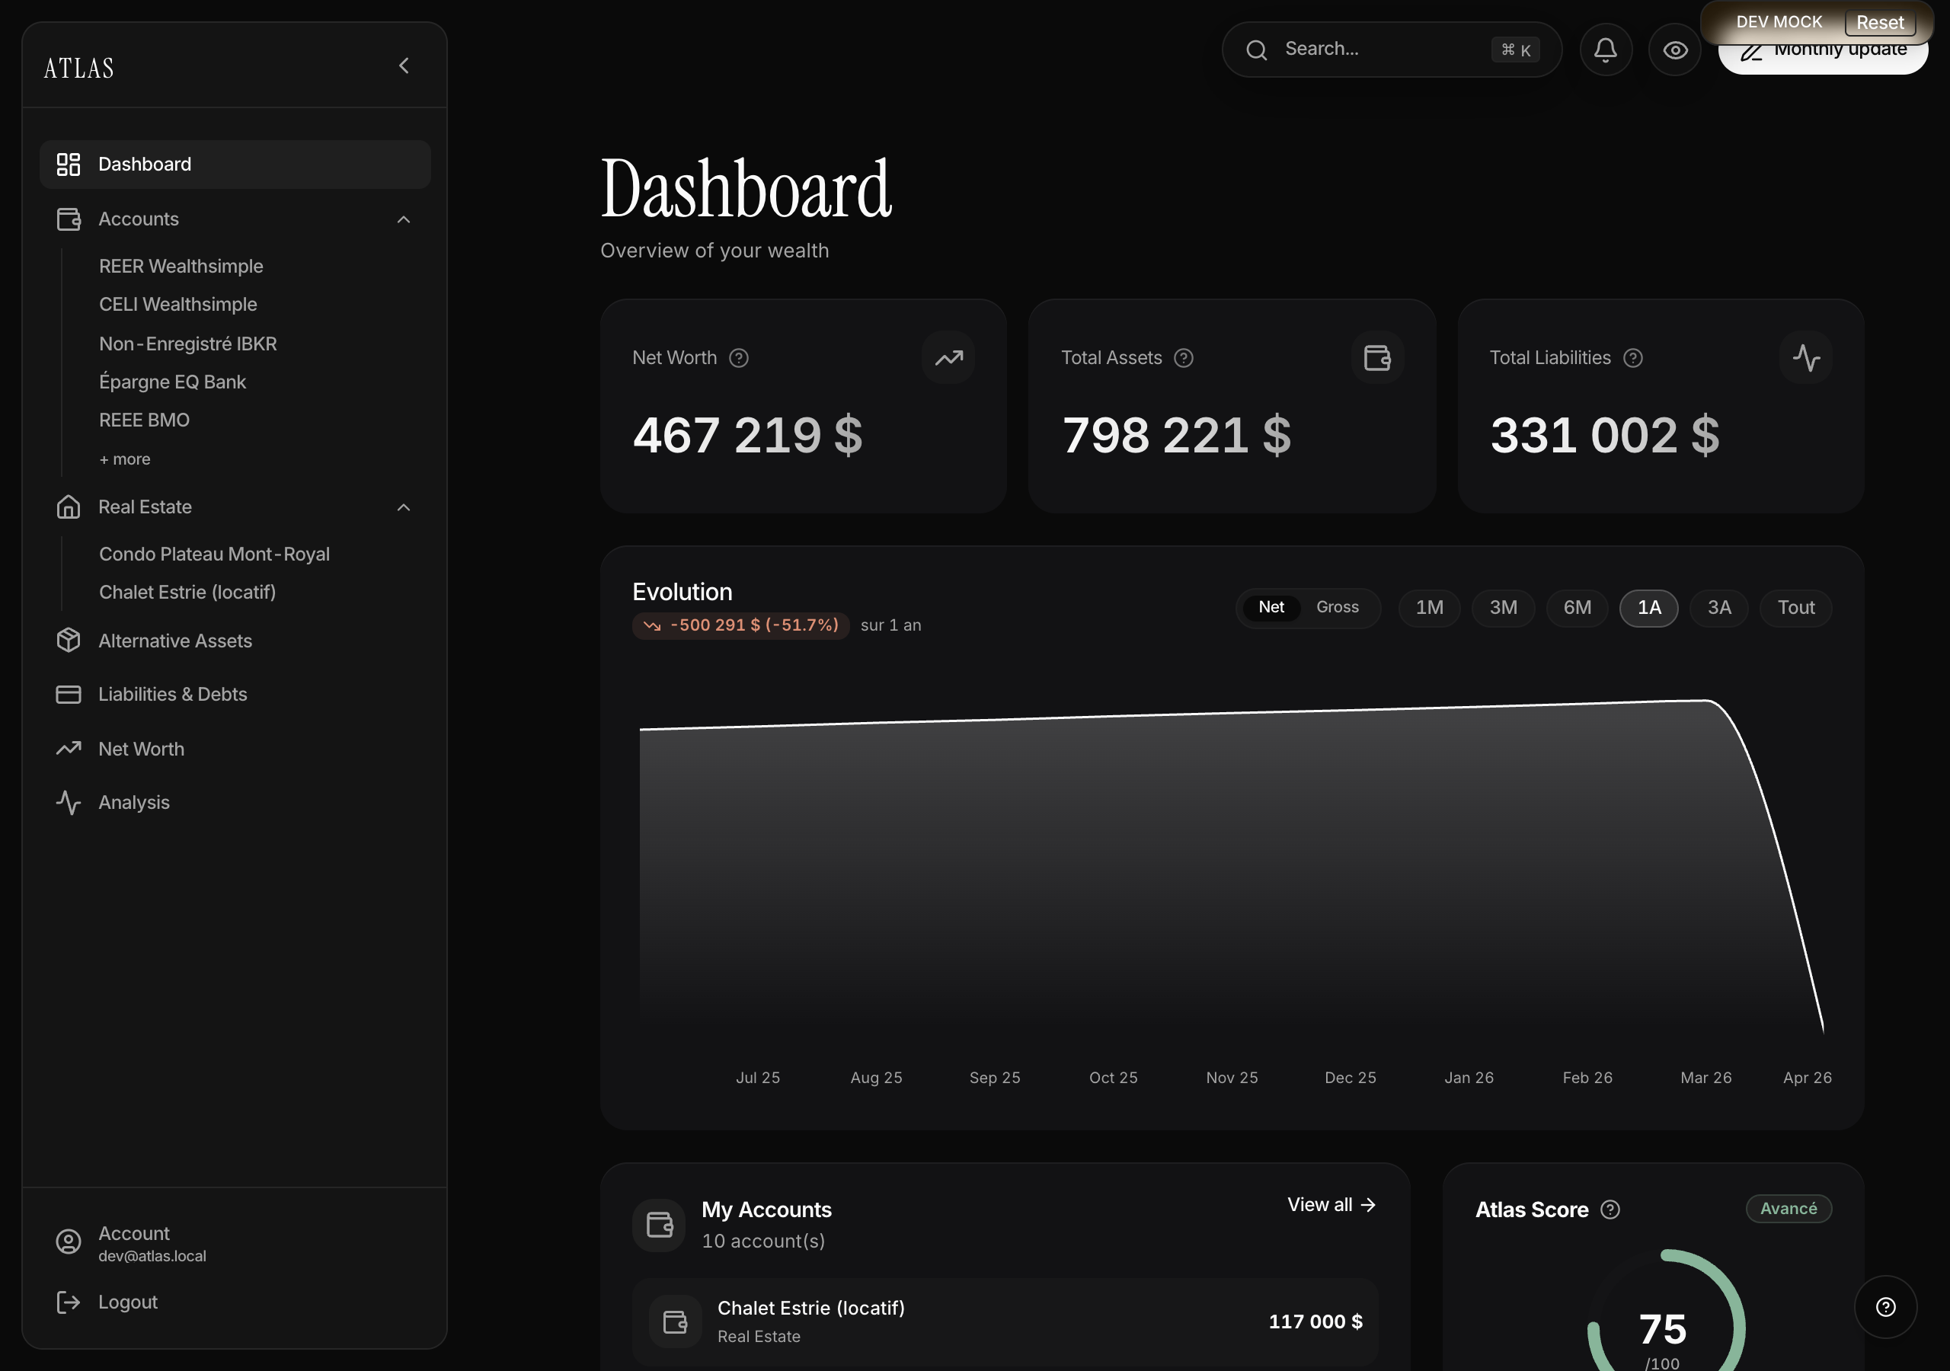Click the trending arrow icon on Net Worth card

[948, 358]
